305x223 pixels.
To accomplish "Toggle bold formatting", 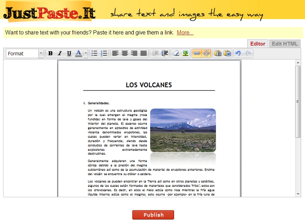I will [x=50, y=54].
